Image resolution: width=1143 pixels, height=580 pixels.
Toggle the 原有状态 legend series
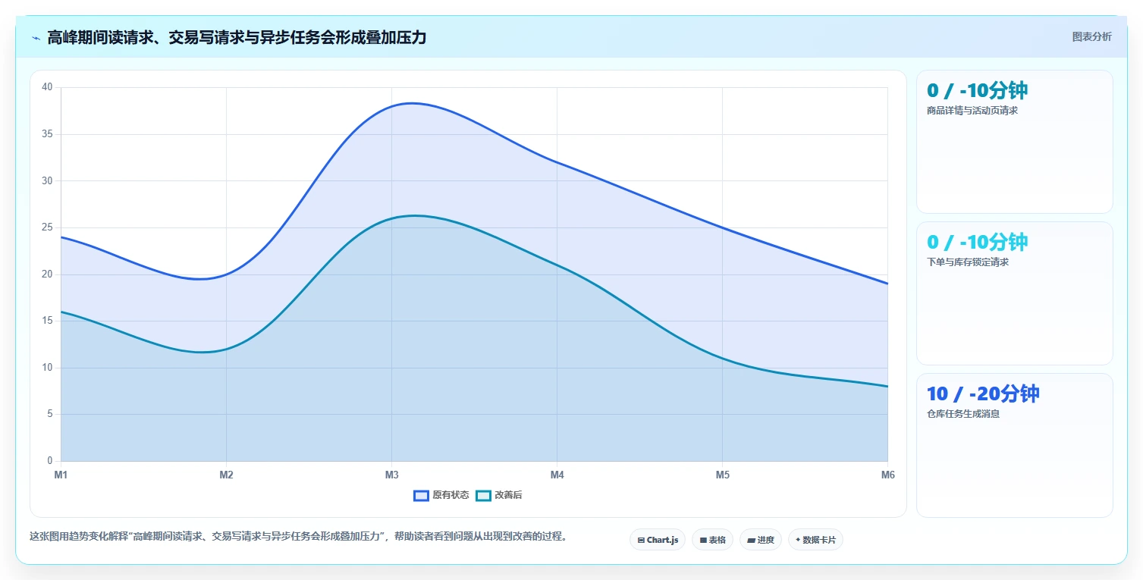[x=441, y=495]
